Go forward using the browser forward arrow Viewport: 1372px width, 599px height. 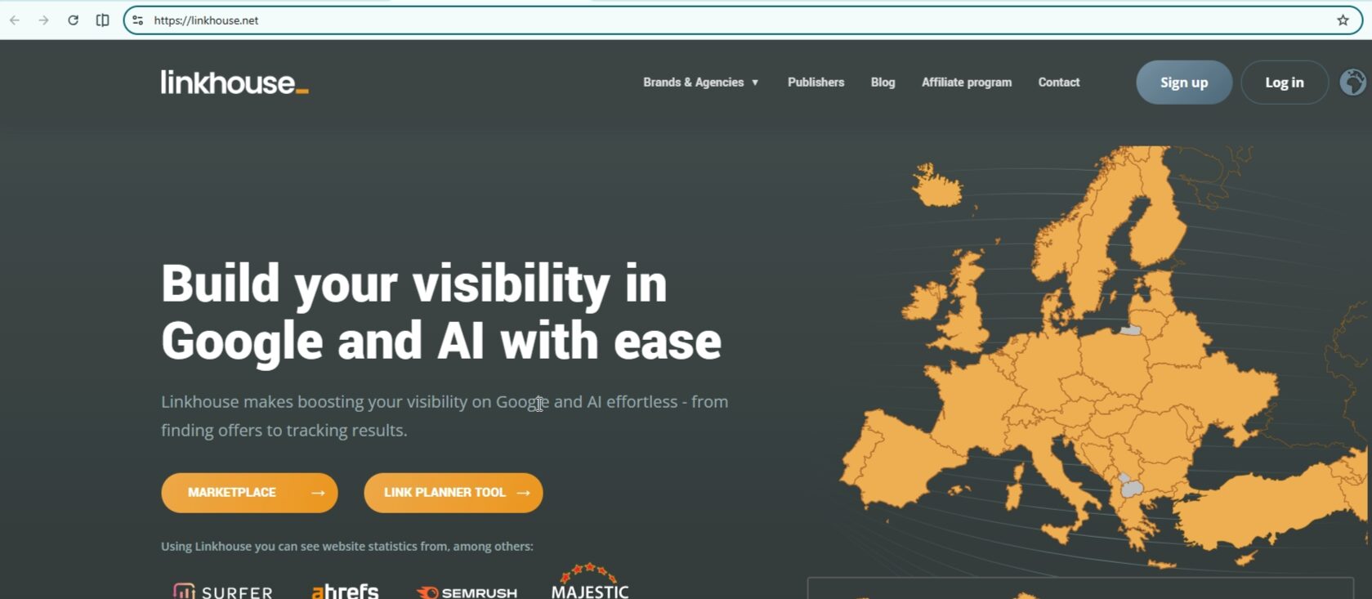click(x=44, y=20)
